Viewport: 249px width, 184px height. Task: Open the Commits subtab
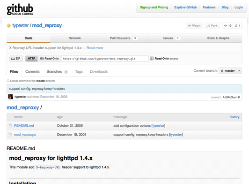32,71
